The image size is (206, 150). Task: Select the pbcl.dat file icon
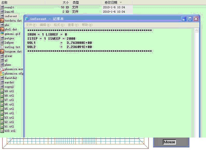[x=2, y=29]
